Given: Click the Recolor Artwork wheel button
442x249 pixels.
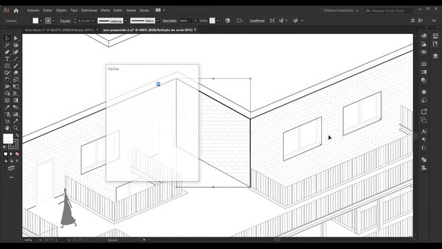Looking at the screenshot, I should [227, 21].
